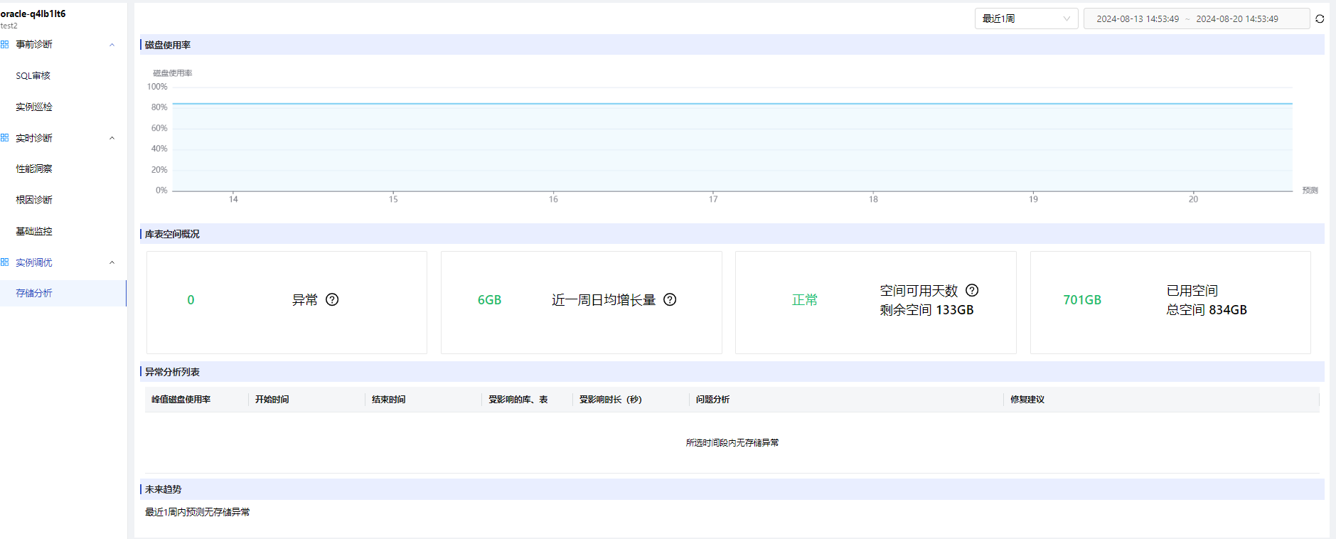This screenshot has width=1336, height=539.
Task: Click the 剩余空间 133GB text
Action: [x=926, y=310]
